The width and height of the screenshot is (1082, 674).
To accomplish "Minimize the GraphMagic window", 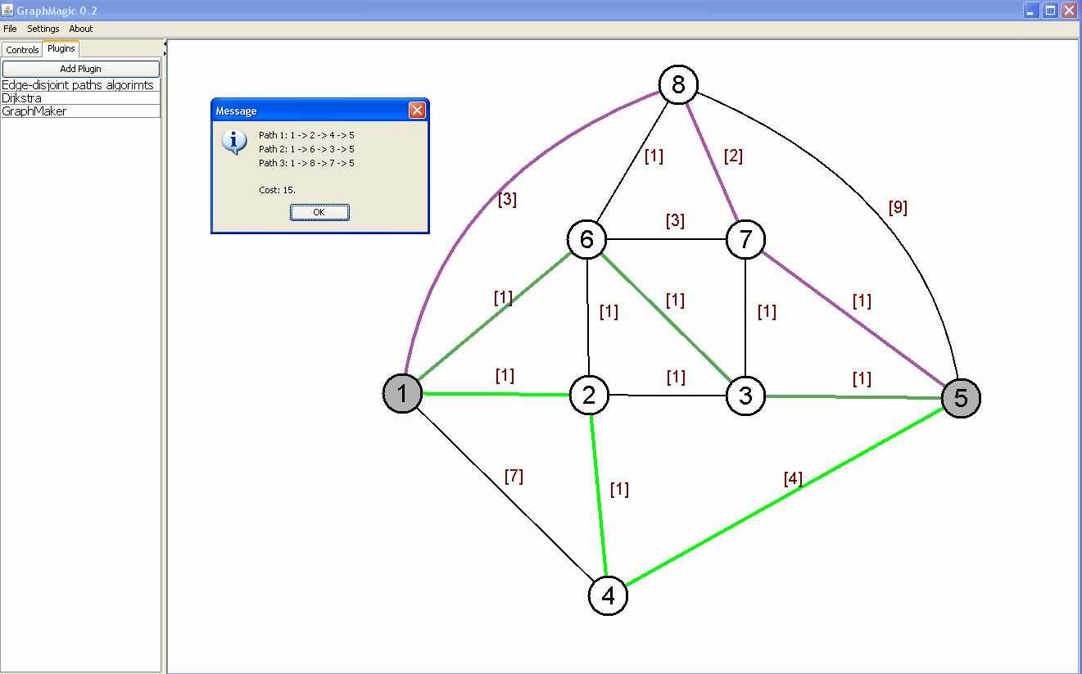I will [1030, 11].
